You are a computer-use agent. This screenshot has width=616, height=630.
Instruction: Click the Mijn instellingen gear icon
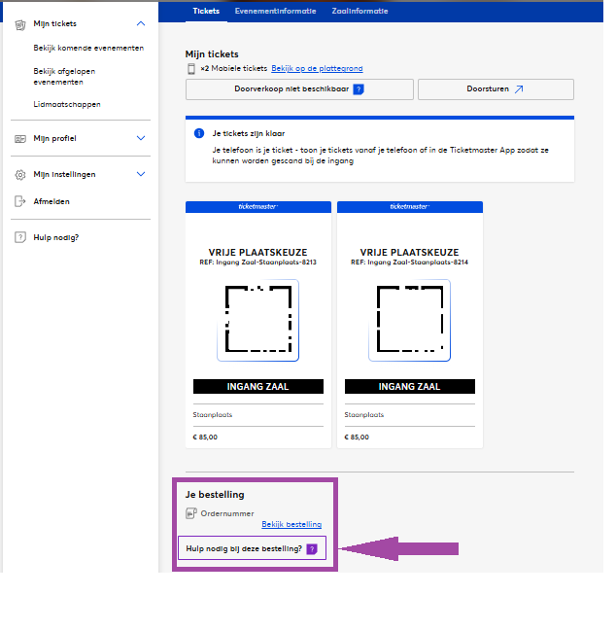pos(20,175)
